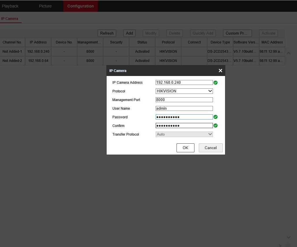Screen dimensions: 297x247
Task: Click green checkmark beside IP Camera Address
Action: pos(216,83)
